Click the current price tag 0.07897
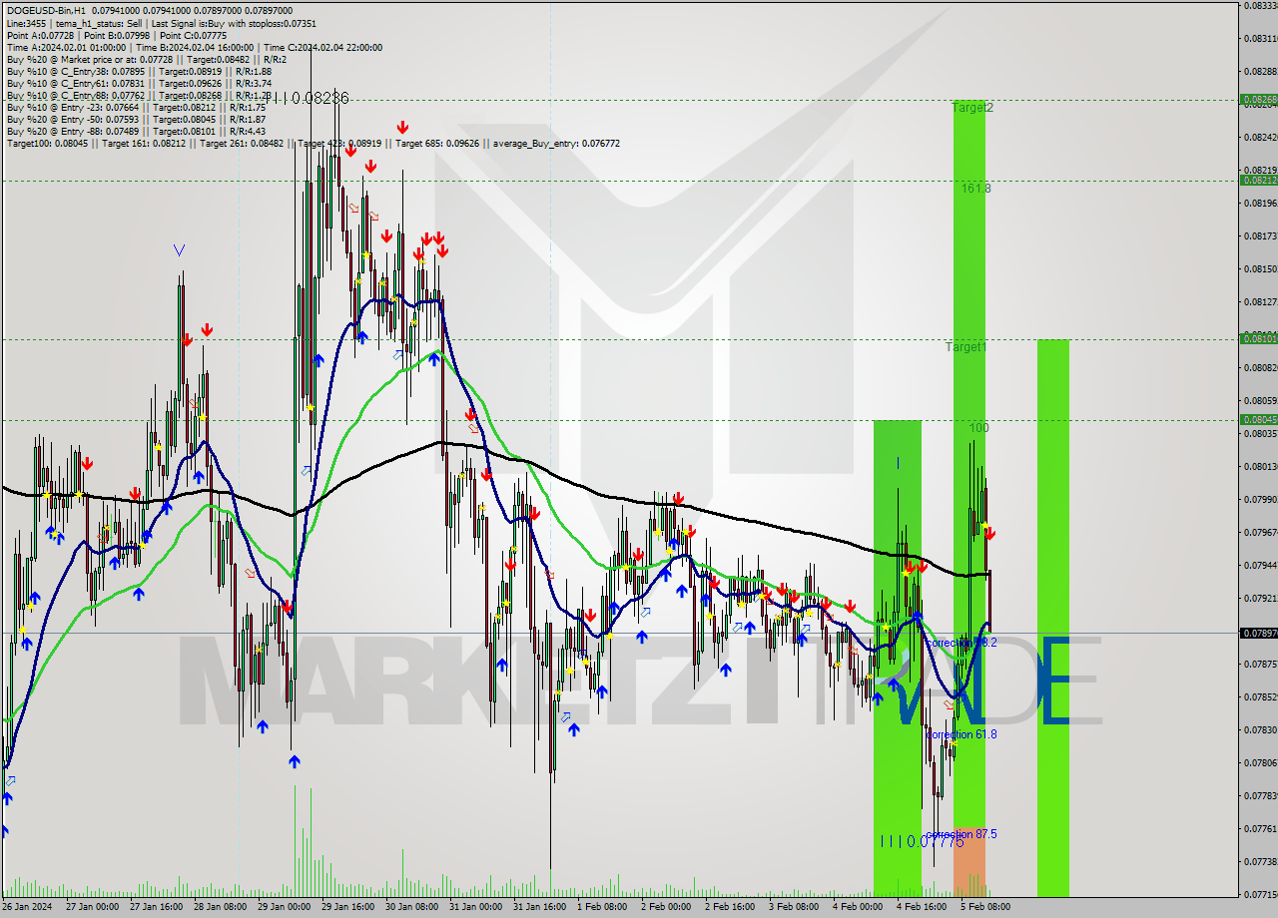The height and width of the screenshot is (918, 1278). coord(1258,633)
